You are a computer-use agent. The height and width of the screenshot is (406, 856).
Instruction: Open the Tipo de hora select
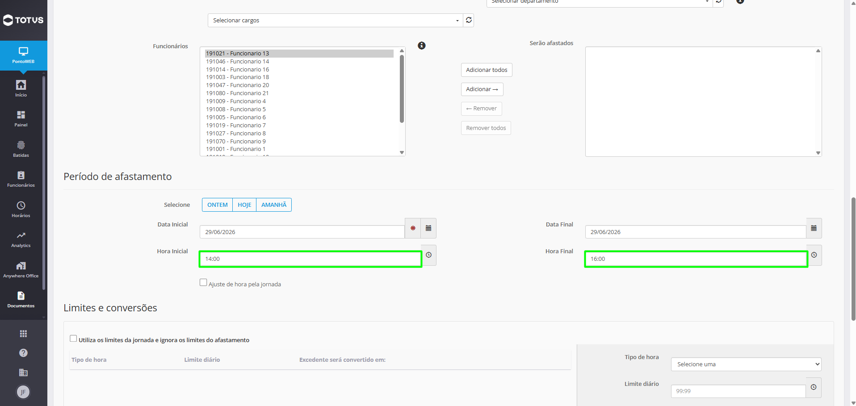[x=746, y=364]
